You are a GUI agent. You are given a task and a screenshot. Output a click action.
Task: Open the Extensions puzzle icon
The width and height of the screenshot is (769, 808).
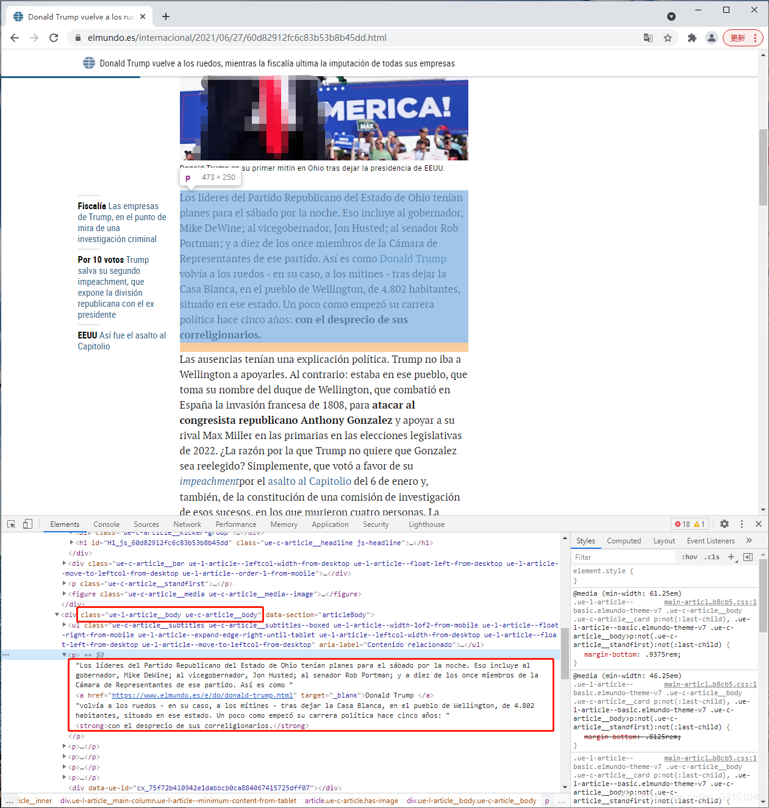point(692,38)
